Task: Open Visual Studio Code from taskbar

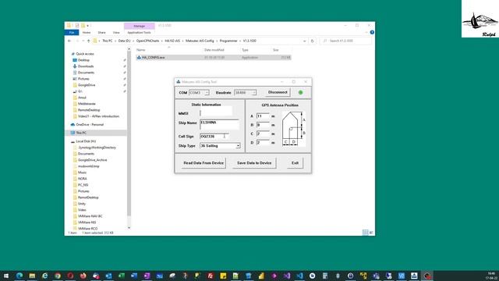Action: [x=299, y=276]
